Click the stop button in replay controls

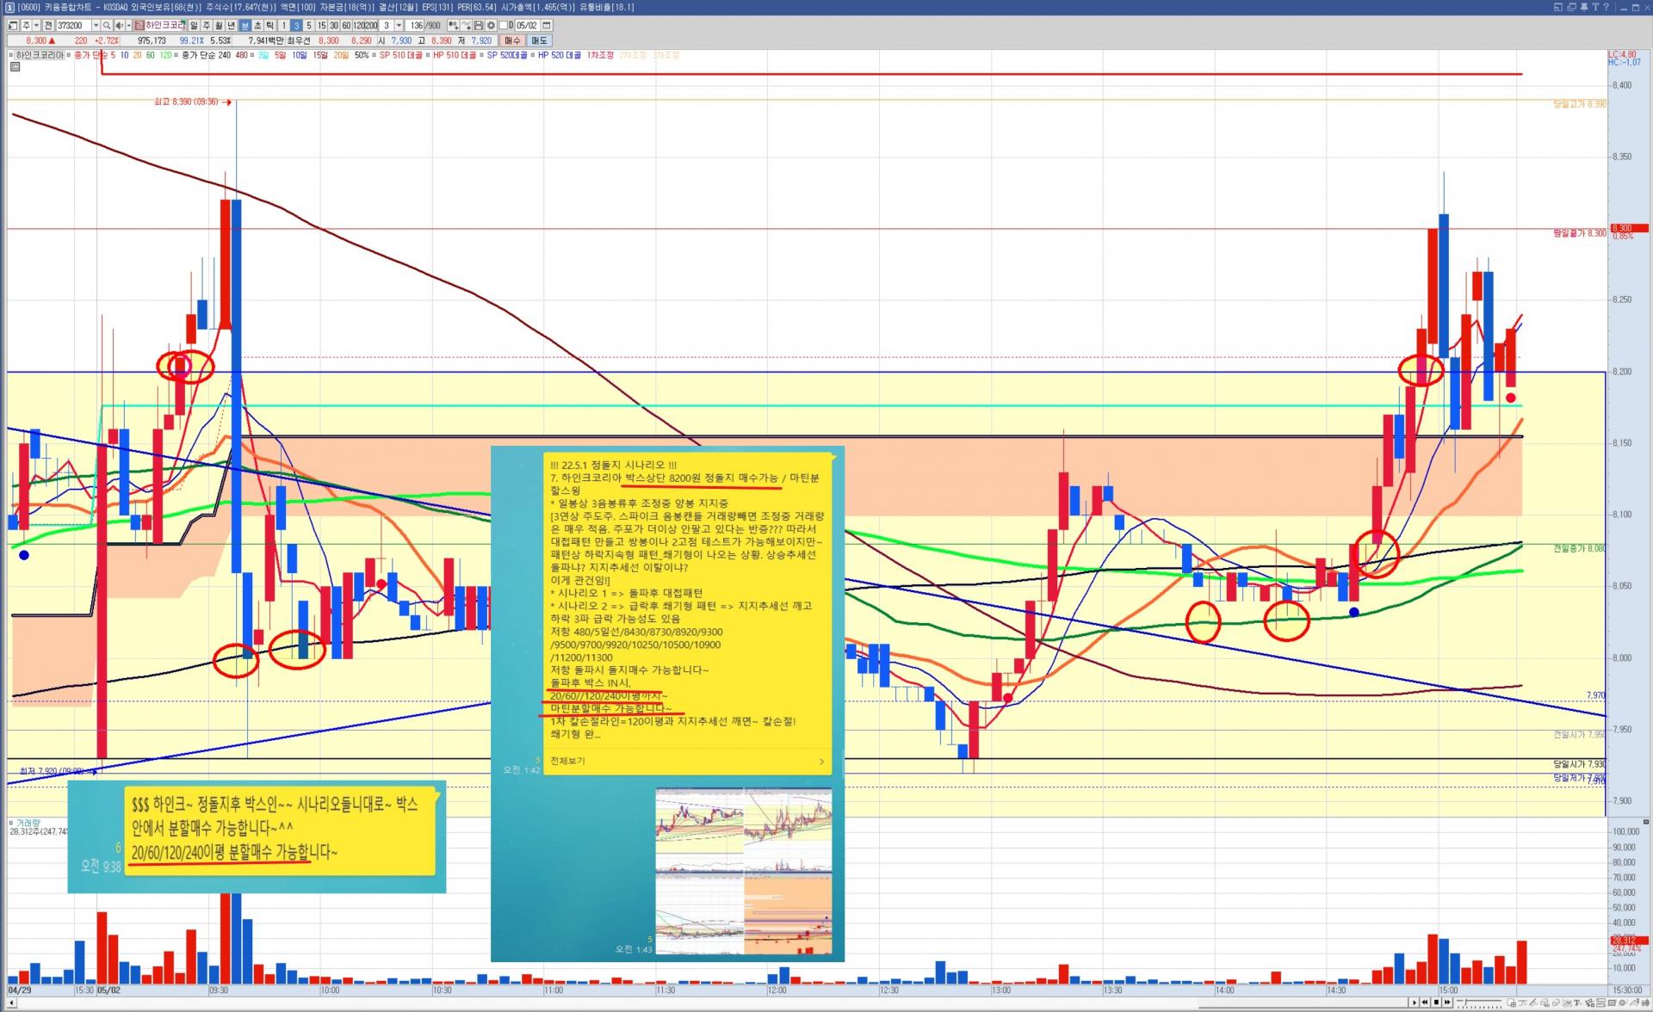1436,1003
